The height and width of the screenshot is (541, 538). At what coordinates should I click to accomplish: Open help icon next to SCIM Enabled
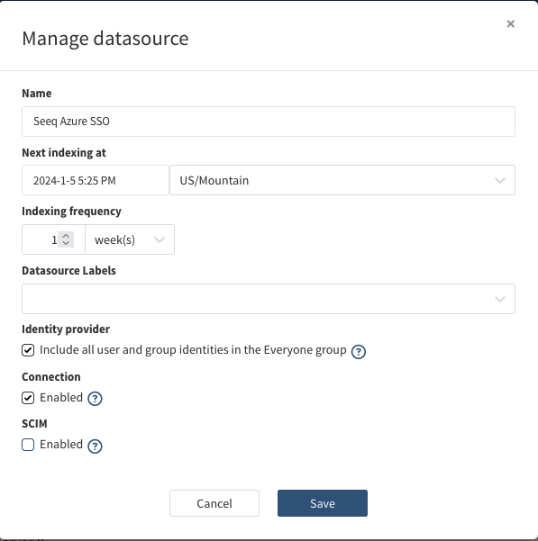pyautogui.click(x=95, y=446)
